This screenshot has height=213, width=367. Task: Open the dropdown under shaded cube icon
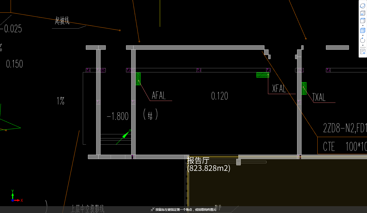362,35
